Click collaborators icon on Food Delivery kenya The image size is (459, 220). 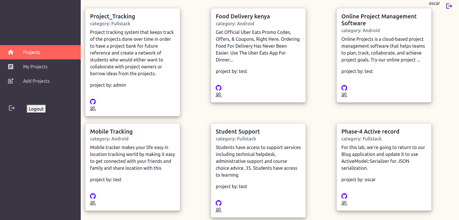219,95
